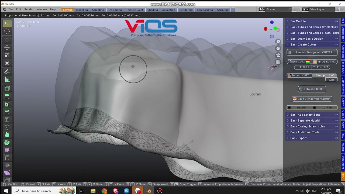Adjust the Dyntopo 6.00 slider
Image resolution: width=345 pixels, height=194 pixels.
pos(325,75)
